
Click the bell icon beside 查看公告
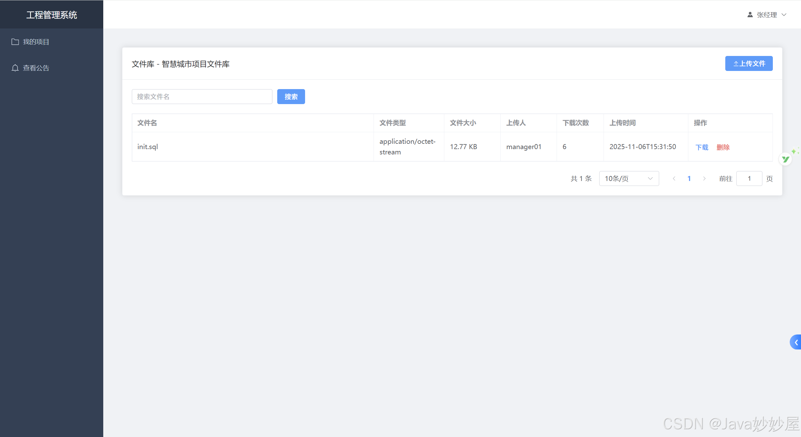click(x=15, y=68)
